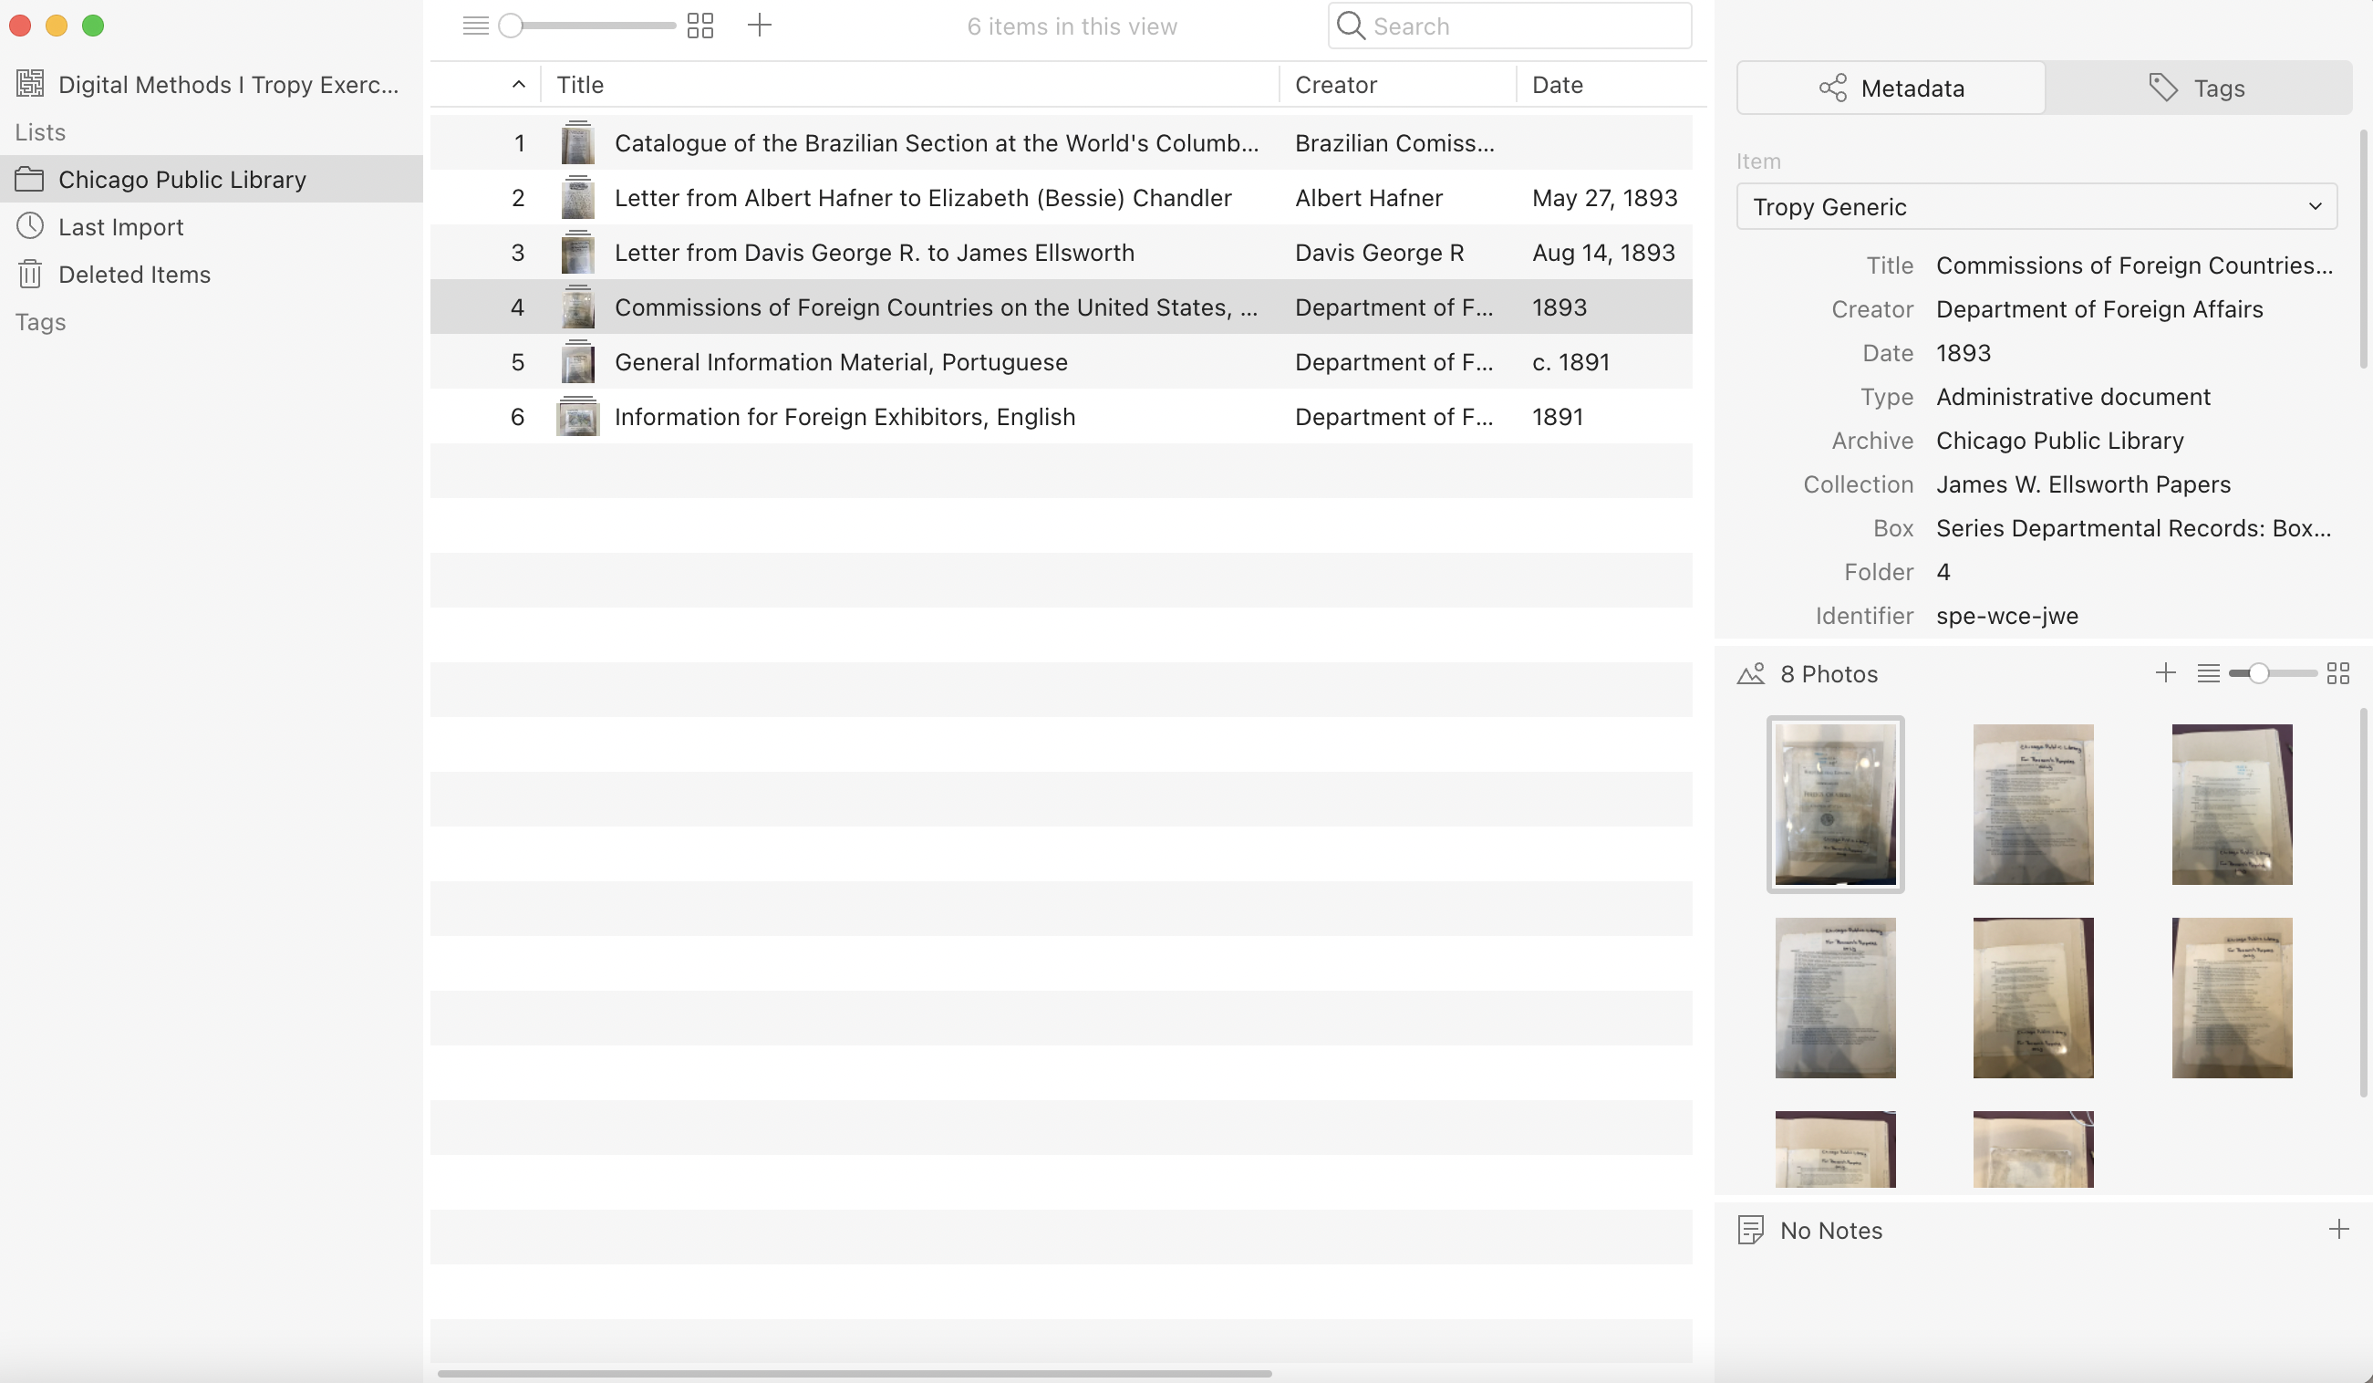Open the Chicago Public Library list
The height and width of the screenshot is (1383, 2373).
pyautogui.click(x=181, y=179)
